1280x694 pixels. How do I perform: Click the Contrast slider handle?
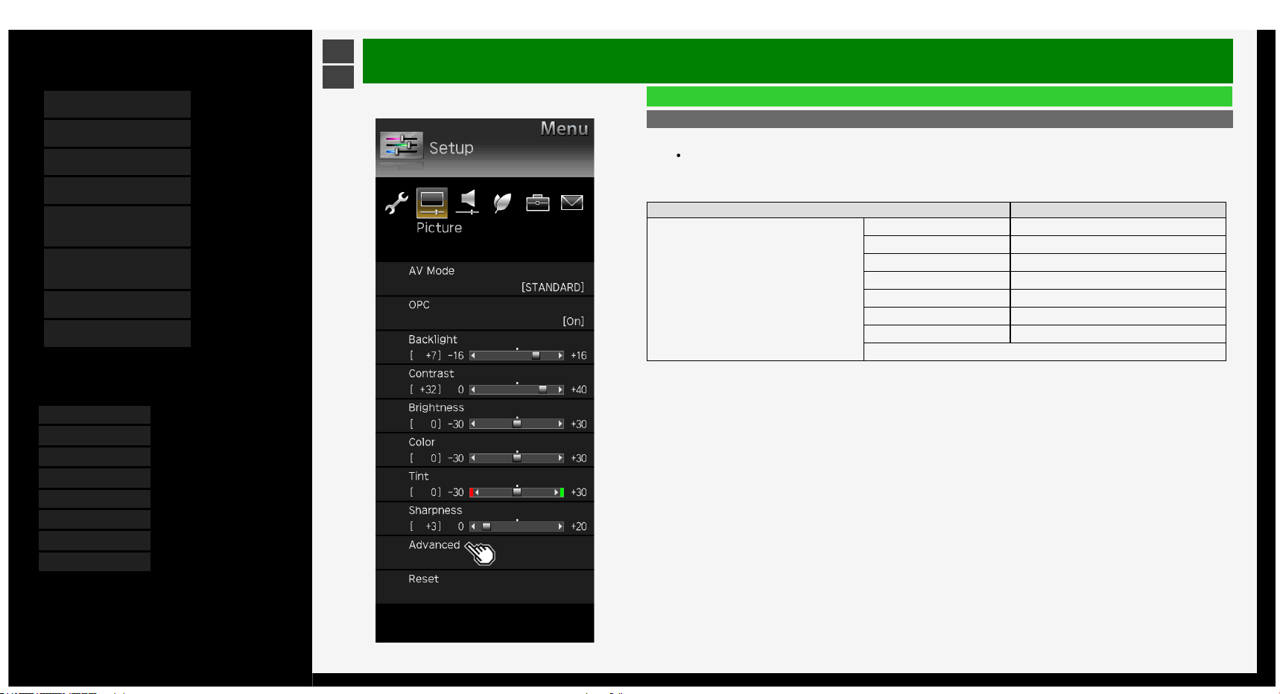point(542,389)
